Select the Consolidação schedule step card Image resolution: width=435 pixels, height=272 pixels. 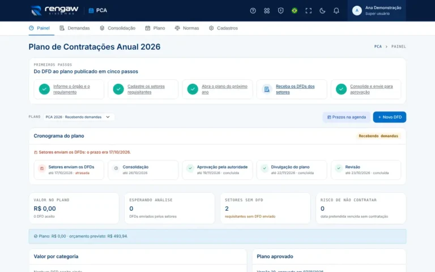point(143,170)
